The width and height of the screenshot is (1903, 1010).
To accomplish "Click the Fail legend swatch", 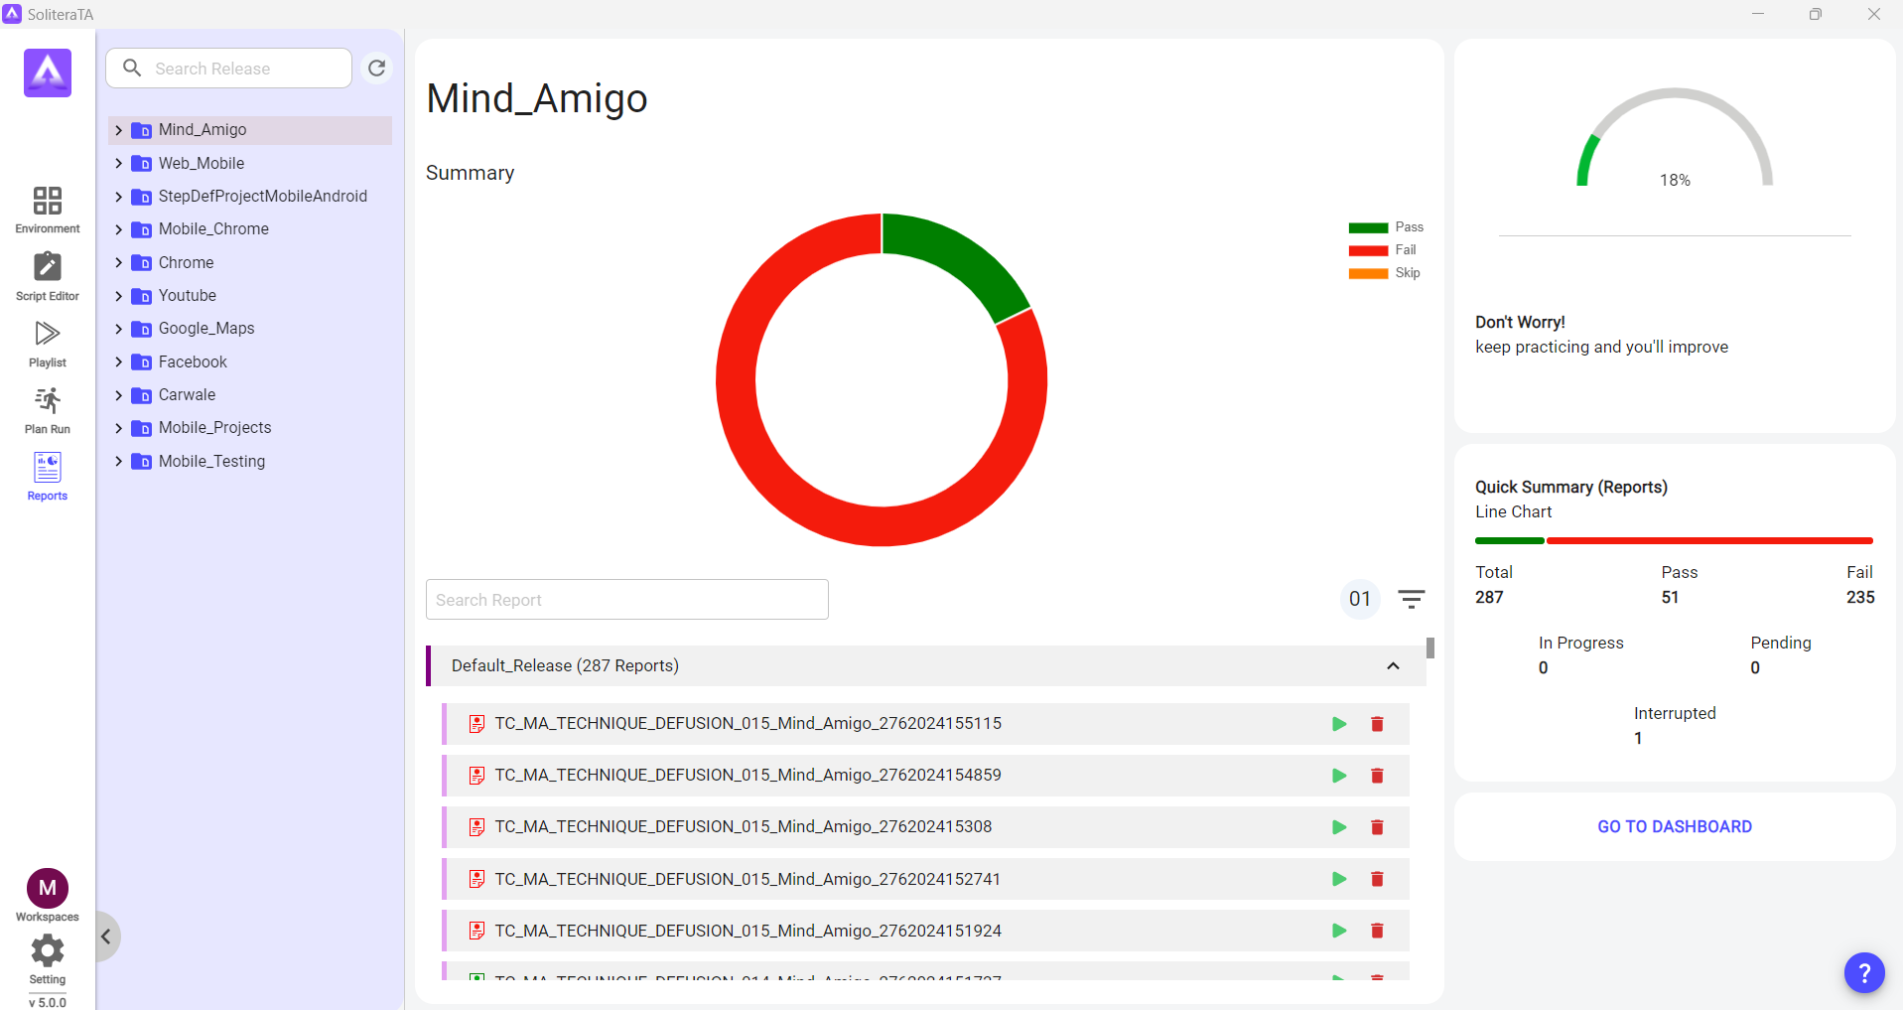I will click(1368, 250).
